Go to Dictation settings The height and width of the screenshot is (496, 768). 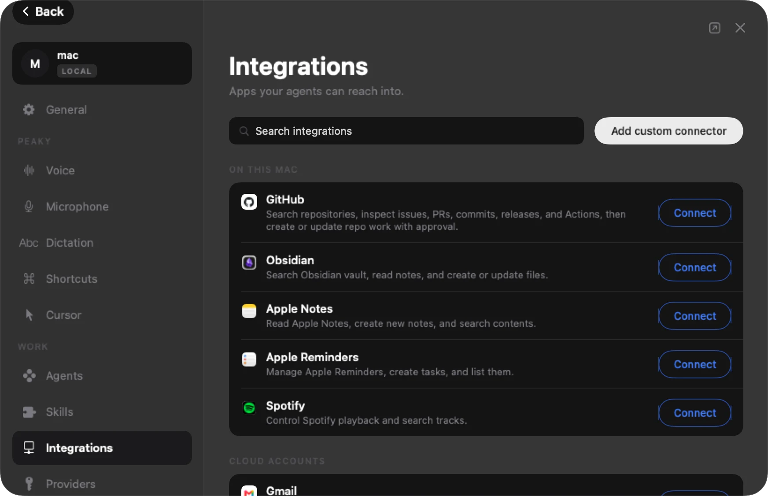coord(102,243)
